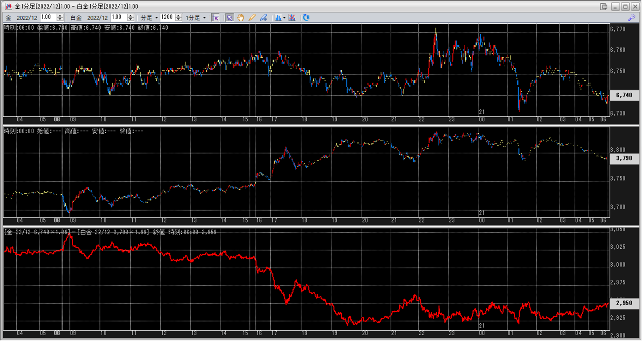642x341 pixels.
Task: Click the 2,950 spread value marker
Action: 624,303
